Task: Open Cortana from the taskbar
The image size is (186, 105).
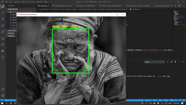Action: coord(11,103)
